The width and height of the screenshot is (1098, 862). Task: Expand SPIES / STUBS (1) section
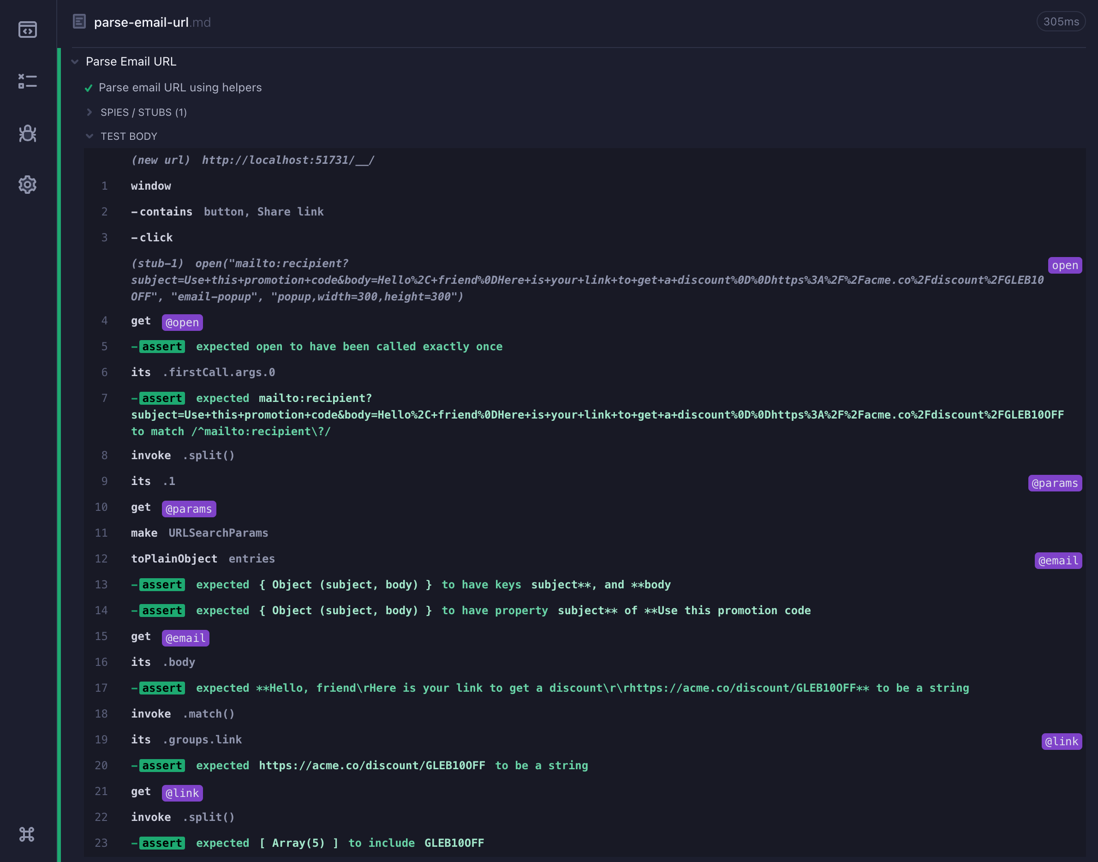coord(143,112)
